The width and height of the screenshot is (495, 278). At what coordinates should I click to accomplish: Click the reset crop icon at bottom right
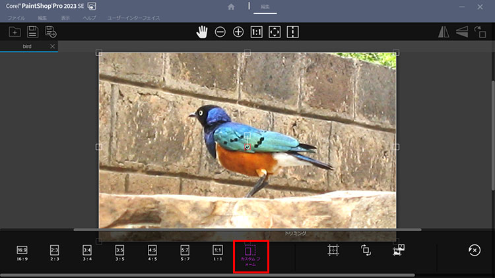473,250
